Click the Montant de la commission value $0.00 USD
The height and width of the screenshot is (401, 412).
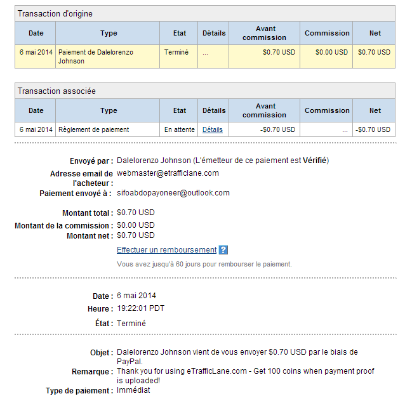pyautogui.click(x=136, y=225)
